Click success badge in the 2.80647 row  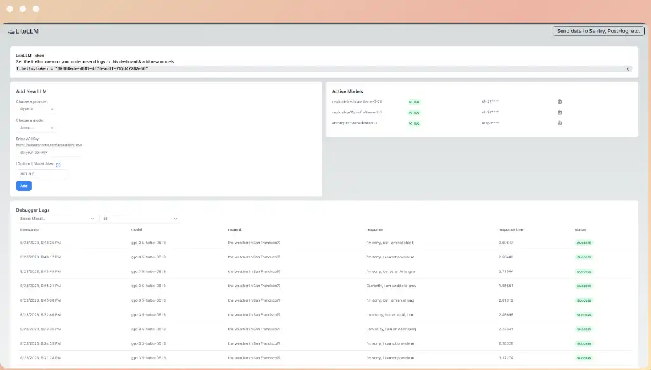584,243
